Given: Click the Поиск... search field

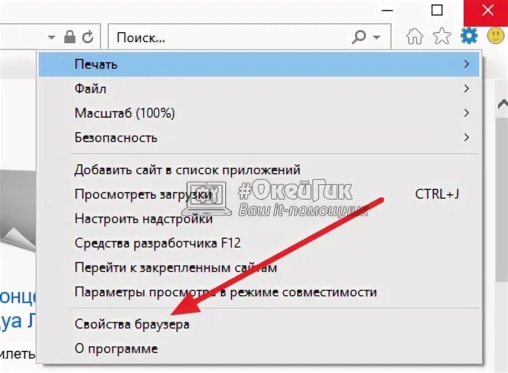Looking at the screenshot, I should pyautogui.click(x=230, y=37).
